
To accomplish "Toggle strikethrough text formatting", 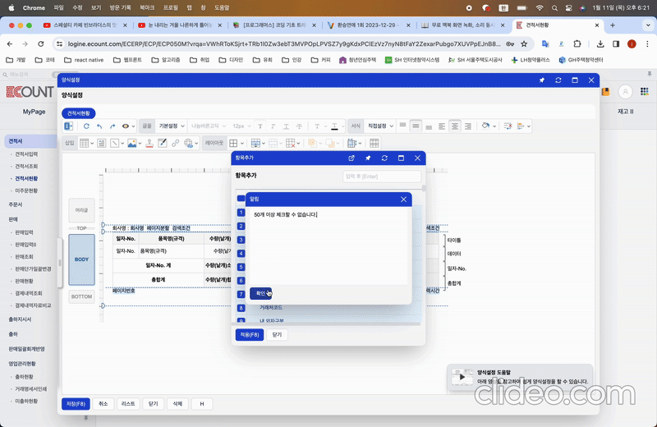I will coord(299,126).
